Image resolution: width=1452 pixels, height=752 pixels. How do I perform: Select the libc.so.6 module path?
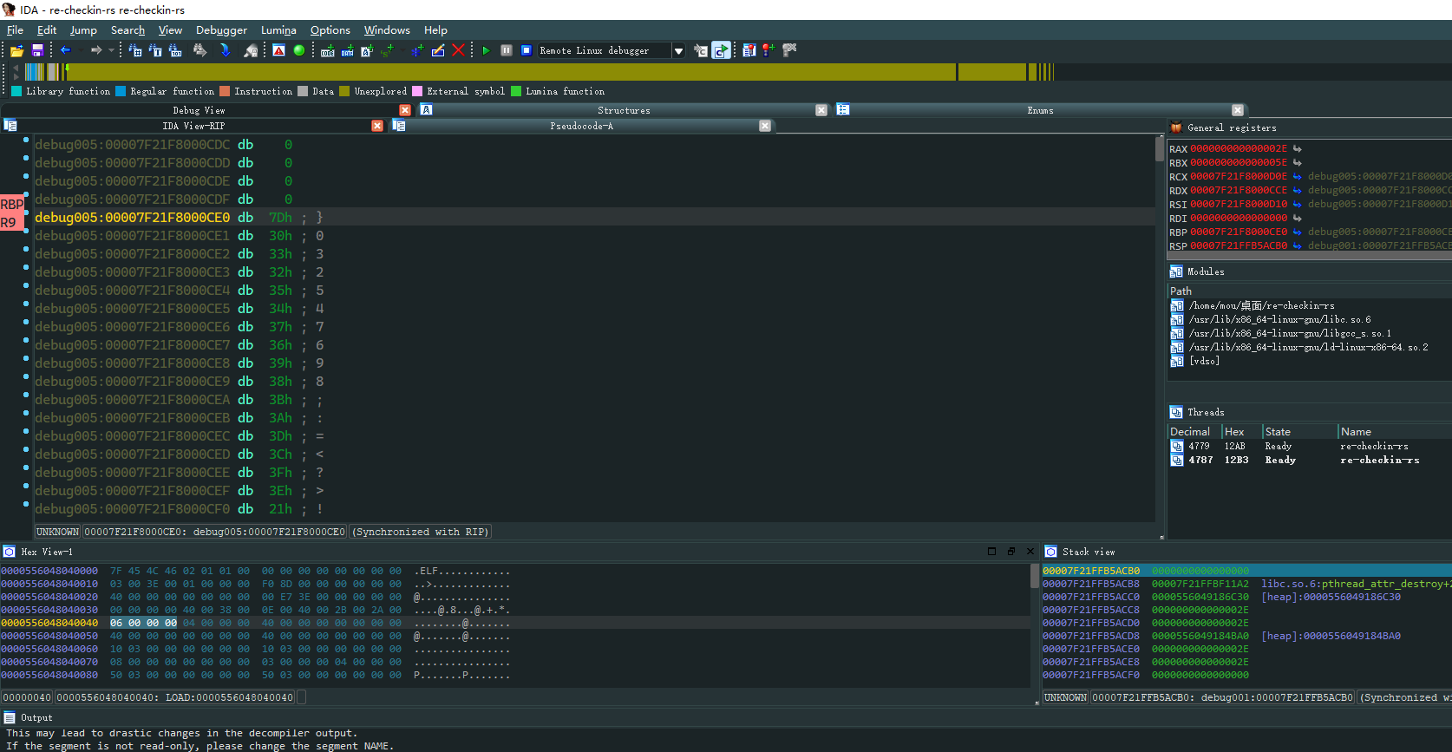[1279, 319]
